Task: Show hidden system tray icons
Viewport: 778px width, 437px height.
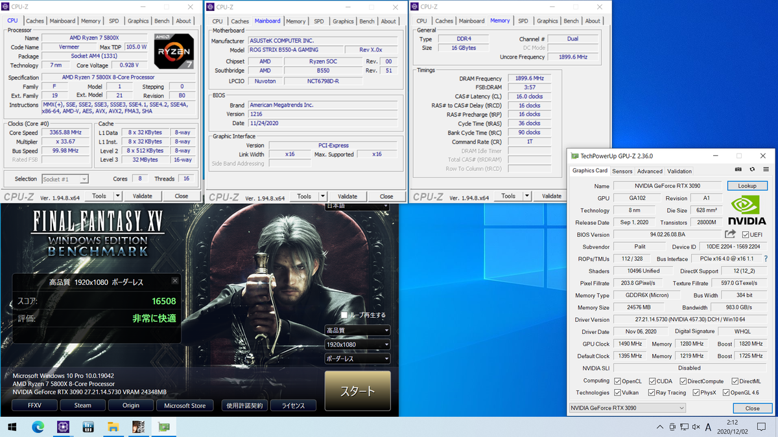Action: (659, 427)
